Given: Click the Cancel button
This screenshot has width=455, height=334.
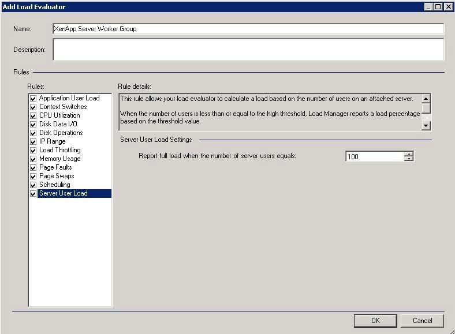Looking at the screenshot, I should pyautogui.click(x=422, y=321).
